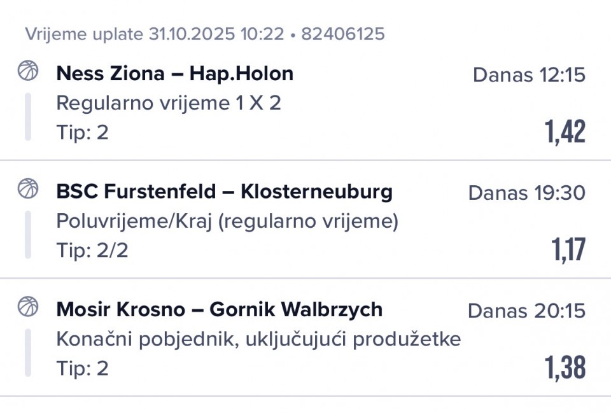Click 'Konačni pobjednik, uključujući produžetke' label
The width and height of the screenshot is (611, 413).
pos(258,339)
